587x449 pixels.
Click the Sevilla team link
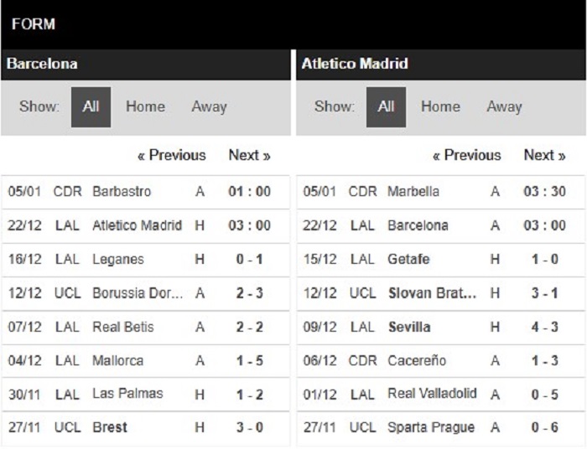(x=409, y=328)
